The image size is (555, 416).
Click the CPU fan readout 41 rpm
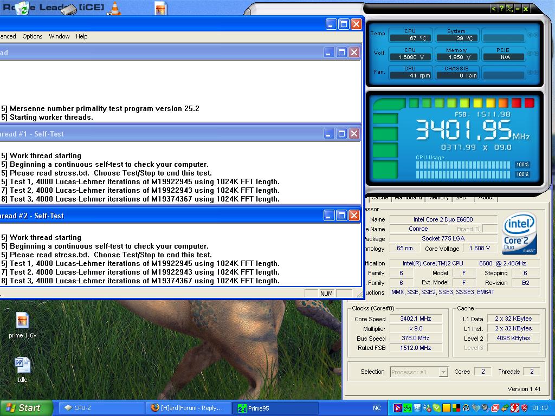(411, 75)
